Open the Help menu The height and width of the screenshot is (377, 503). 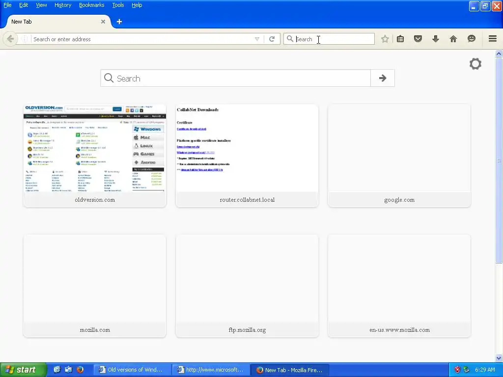pos(137,5)
